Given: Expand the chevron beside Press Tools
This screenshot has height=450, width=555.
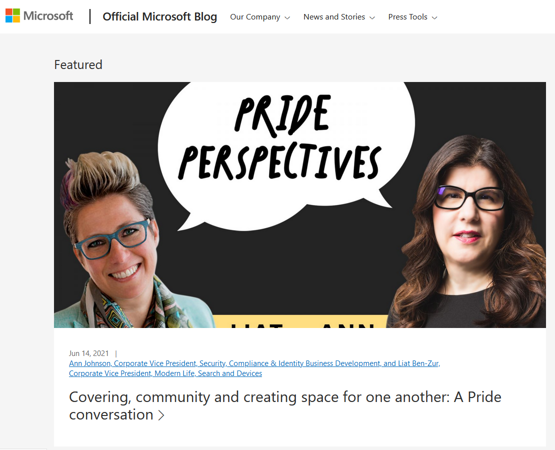Looking at the screenshot, I should pos(434,17).
